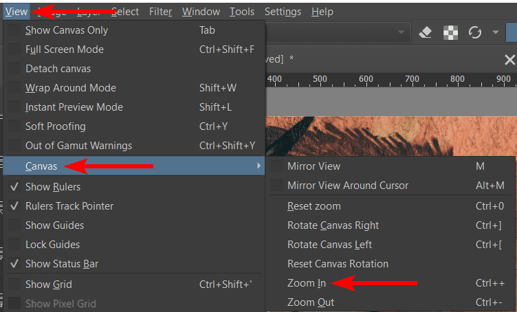Viewport: 517px width, 312px height.
Task: Open the Settings menu
Action: click(x=283, y=12)
